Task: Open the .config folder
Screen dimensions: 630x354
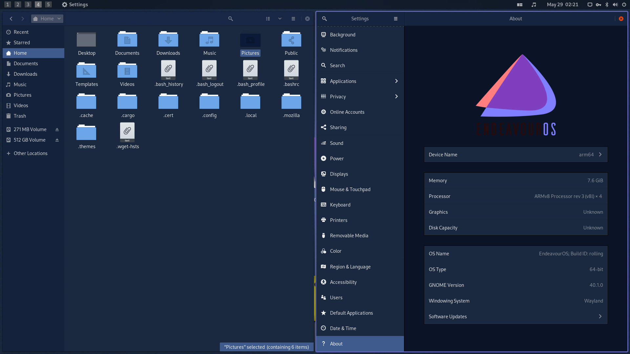Action: click(209, 102)
